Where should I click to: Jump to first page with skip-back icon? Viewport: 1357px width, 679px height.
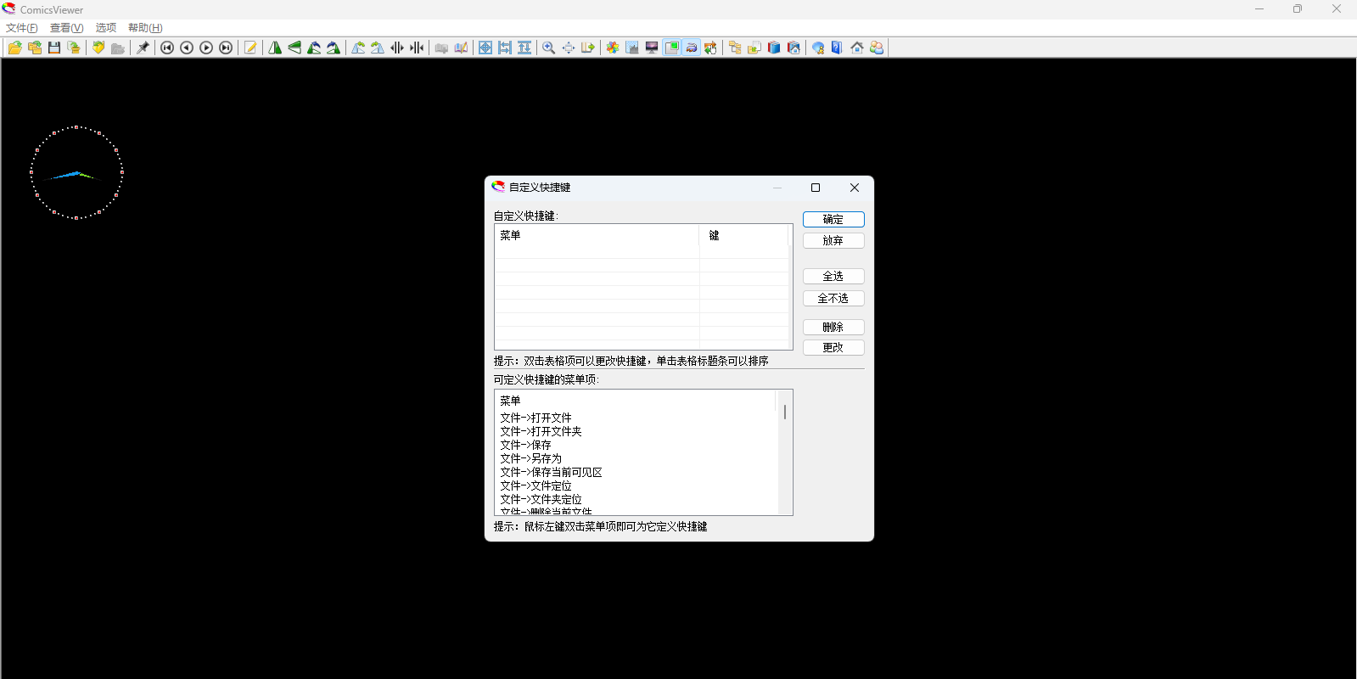coord(167,48)
